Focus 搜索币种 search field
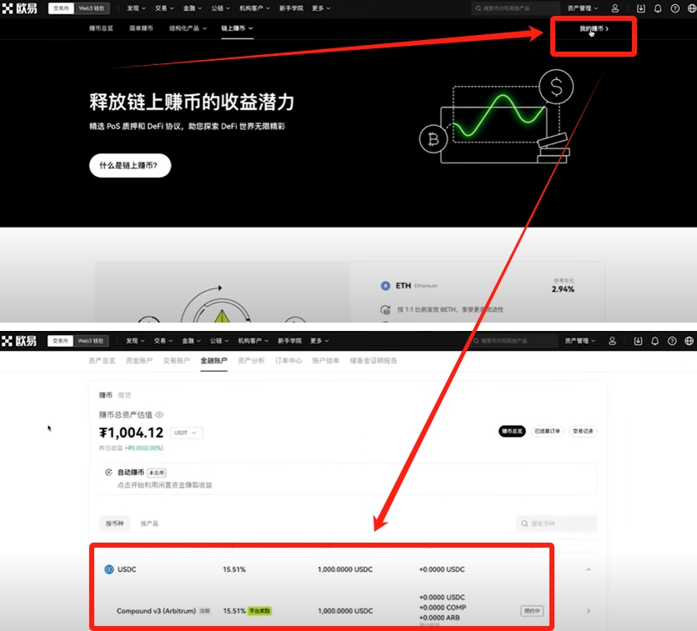 pyautogui.click(x=557, y=523)
